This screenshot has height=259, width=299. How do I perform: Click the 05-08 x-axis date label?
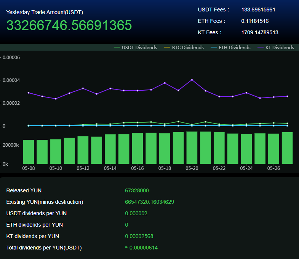(x=29, y=168)
